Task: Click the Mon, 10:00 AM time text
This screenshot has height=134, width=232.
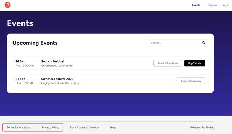Action: click(x=25, y=83)
